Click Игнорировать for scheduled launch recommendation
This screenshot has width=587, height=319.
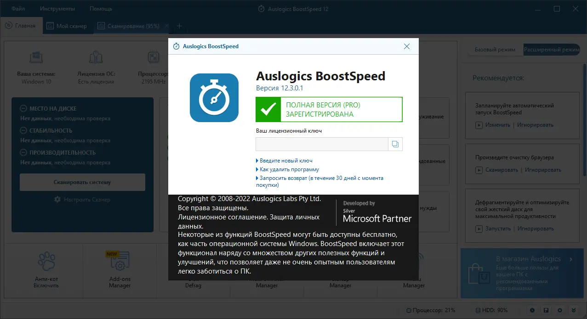(x=535, y=125)
